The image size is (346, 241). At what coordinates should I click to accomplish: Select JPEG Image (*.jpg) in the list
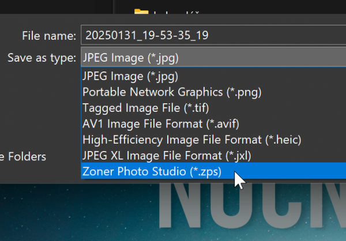tap(213, 76)
